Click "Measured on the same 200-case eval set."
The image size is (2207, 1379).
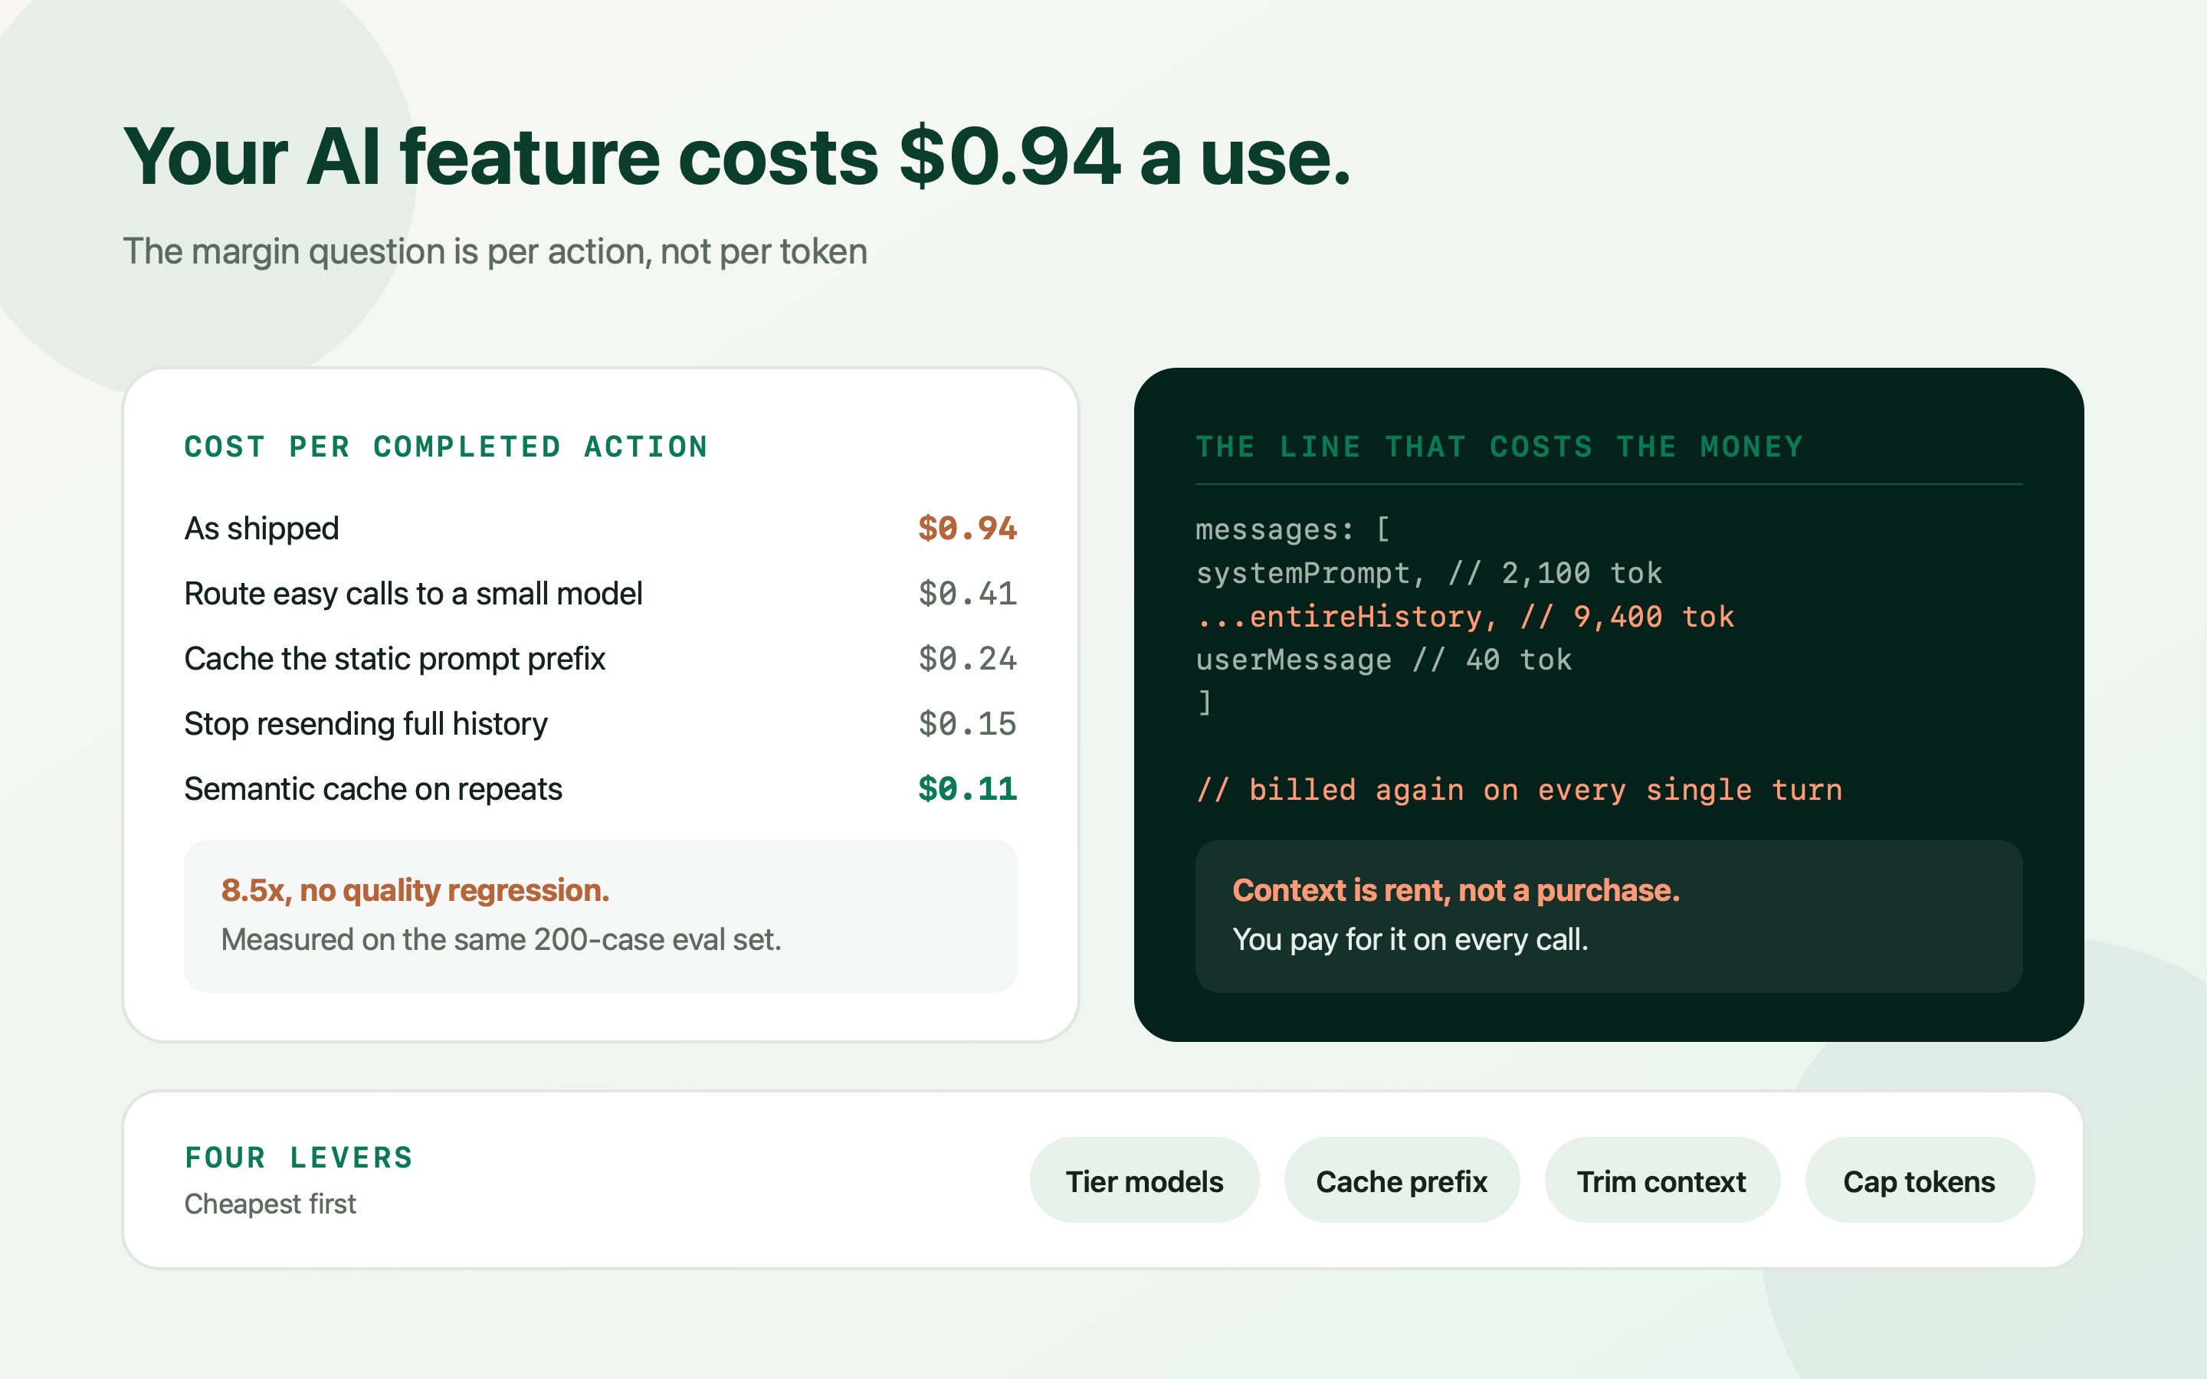[x=500, y=939]
